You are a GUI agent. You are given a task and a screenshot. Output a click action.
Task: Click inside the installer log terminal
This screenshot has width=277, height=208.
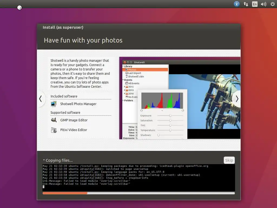139,178
